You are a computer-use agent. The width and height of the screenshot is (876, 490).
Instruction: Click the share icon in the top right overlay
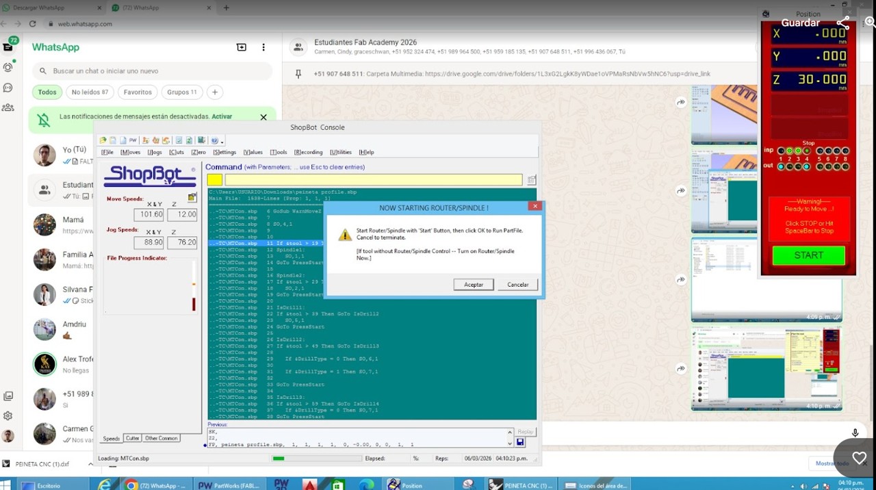coord(842,23)
